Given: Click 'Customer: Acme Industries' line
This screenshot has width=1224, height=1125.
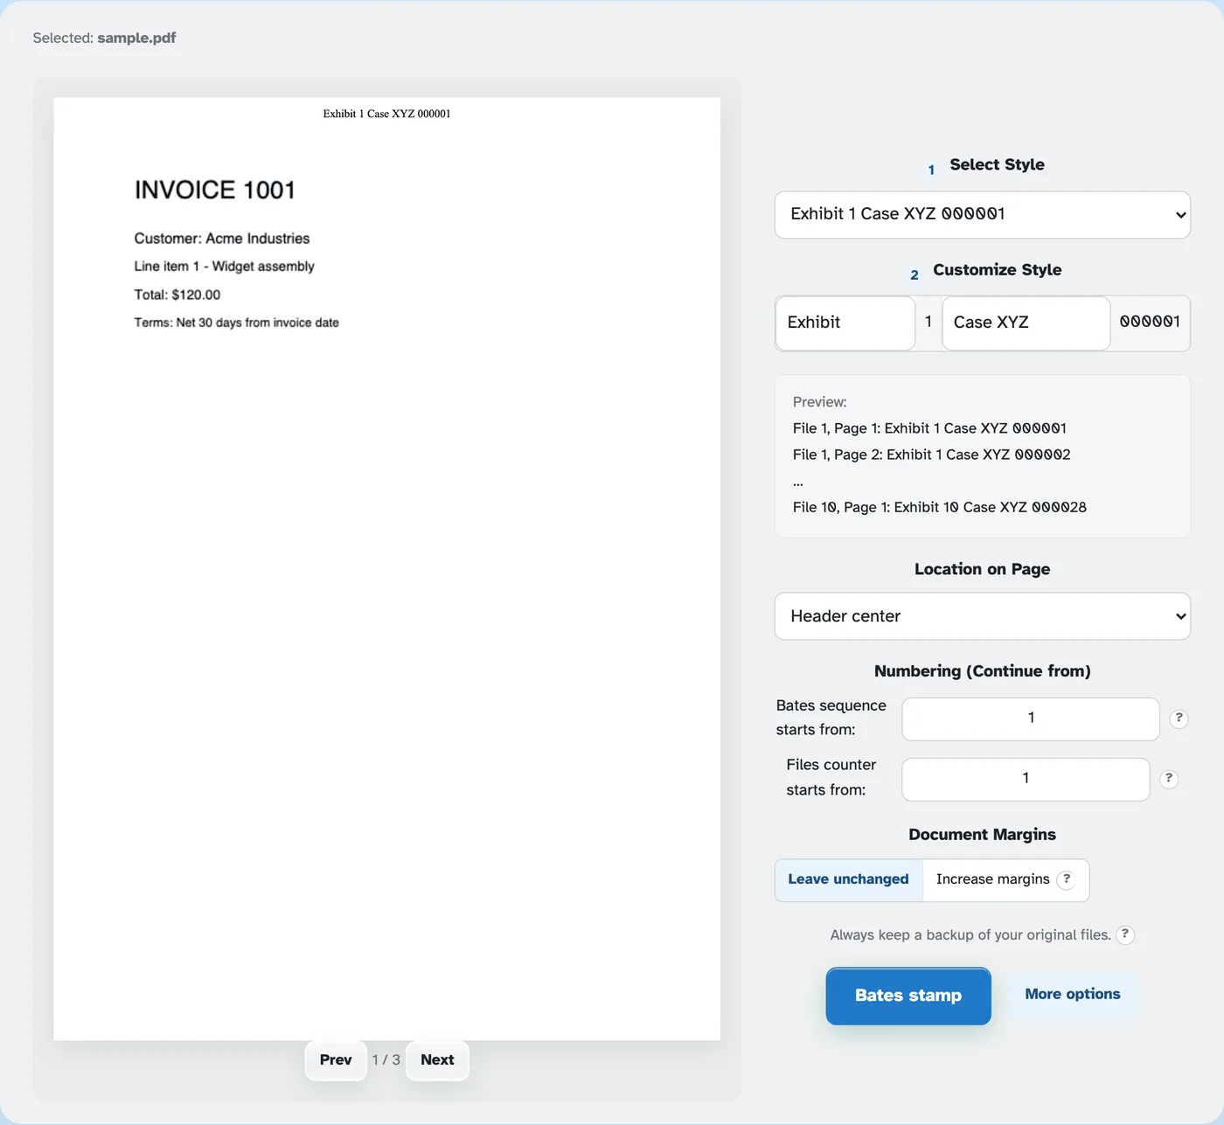Looking at the screenshot, I should (222, 239).
